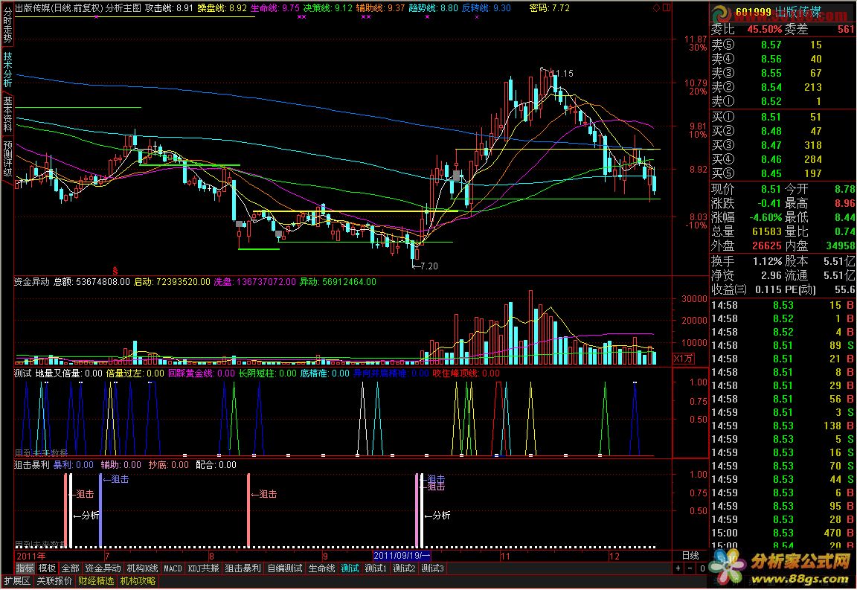
Task: Click the 卖① order row at 8.52
Action: [x=783, y=102]
